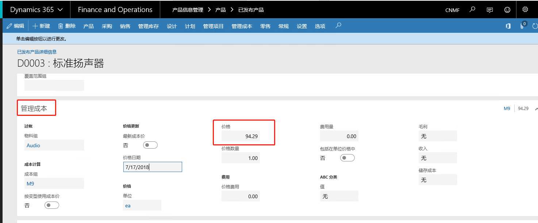Screen dimensions: 538x223
Task: Open the 管理库存 action tab
Action: (x=149, y=26)
